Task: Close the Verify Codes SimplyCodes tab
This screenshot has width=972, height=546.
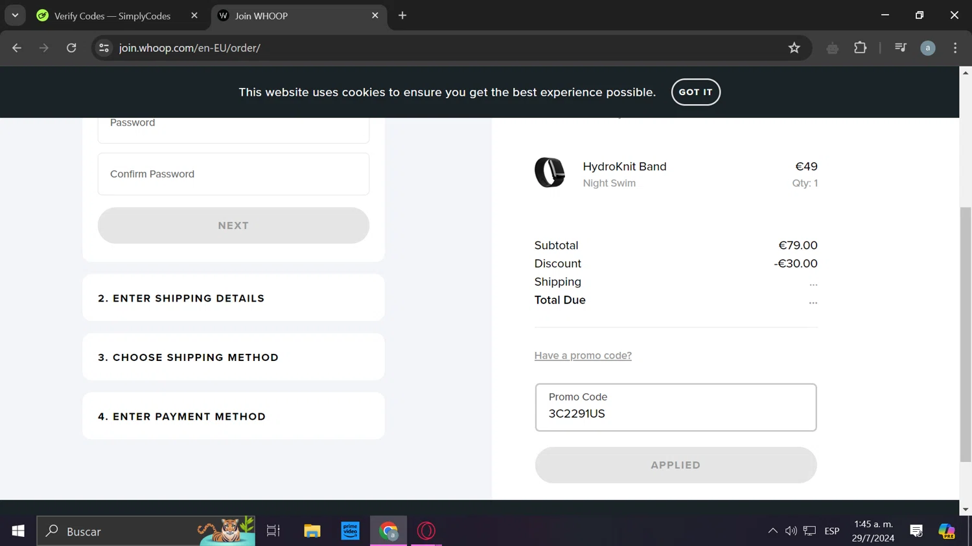Action: [x=194, y=16]
